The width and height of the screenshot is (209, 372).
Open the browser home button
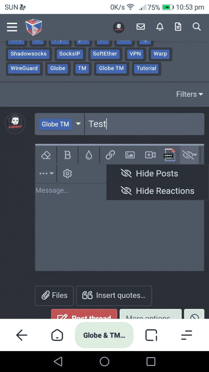(57, 335)
